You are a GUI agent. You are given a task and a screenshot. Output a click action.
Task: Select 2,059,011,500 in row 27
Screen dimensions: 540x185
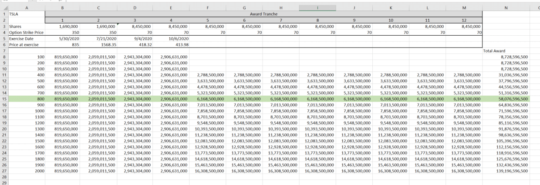(98, 172)
